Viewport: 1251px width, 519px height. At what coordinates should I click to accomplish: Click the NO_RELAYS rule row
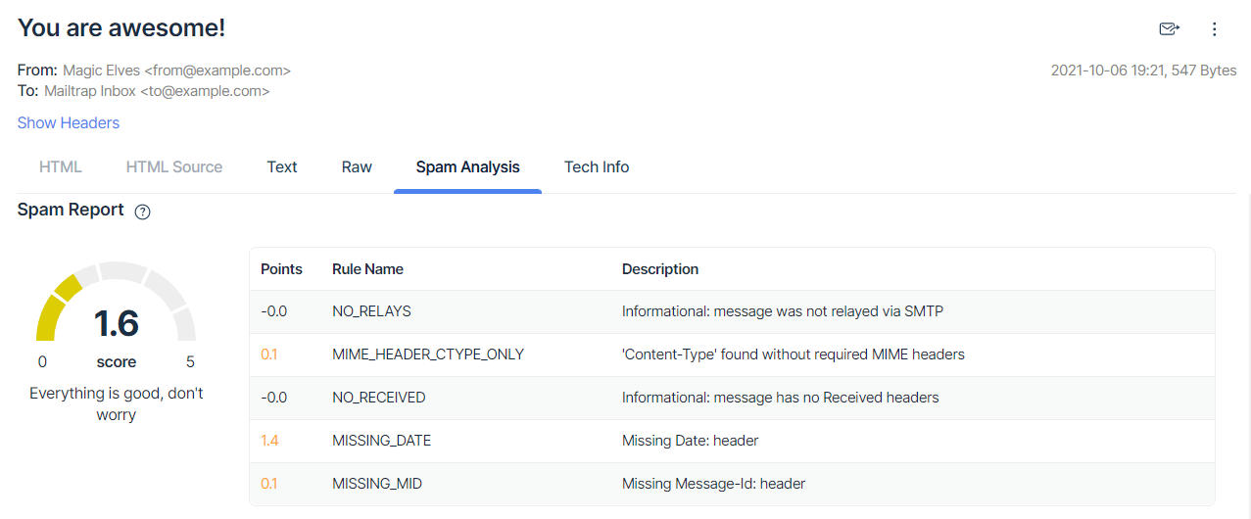click(371, 311)
